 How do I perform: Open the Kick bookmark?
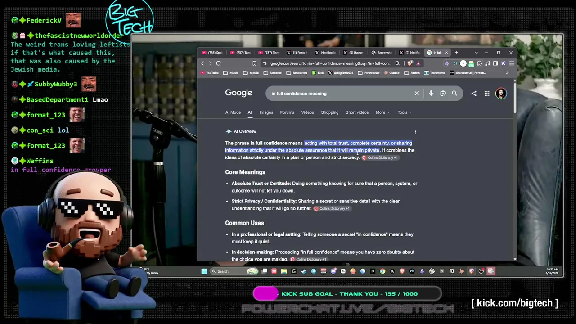pyautogui.click(x=318, y=73)
